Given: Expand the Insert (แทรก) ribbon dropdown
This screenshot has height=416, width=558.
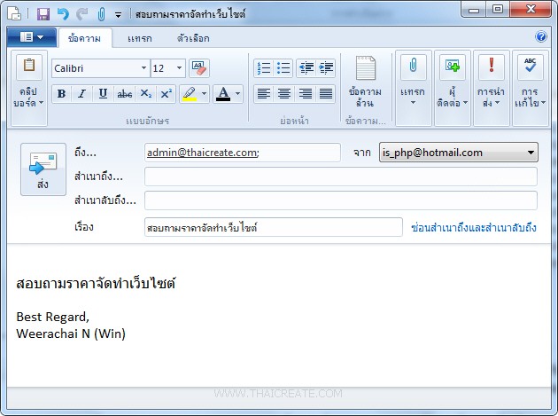Looking at the screenshot, I should pyautogui.click(x=413, y=103).
